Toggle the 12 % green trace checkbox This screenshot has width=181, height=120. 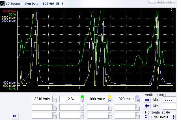(82, 101)
